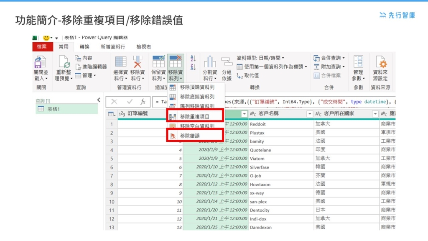Screen dimensions: 428x241
Task: Click the 分割資料行 icon
Action: point(210,63)
